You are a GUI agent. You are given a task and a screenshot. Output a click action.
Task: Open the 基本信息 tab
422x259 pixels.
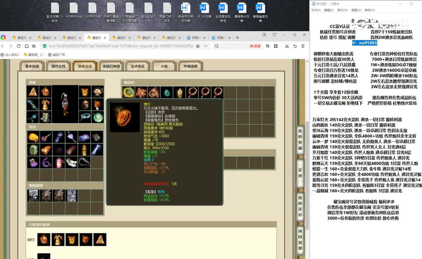tap(32, 66)
